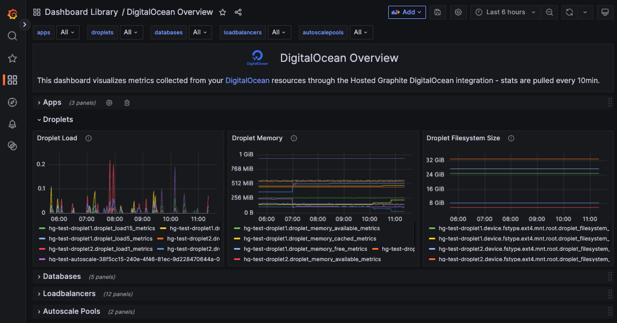
Task: Click the autoscalepools variable label
Action: pos(323,33)
